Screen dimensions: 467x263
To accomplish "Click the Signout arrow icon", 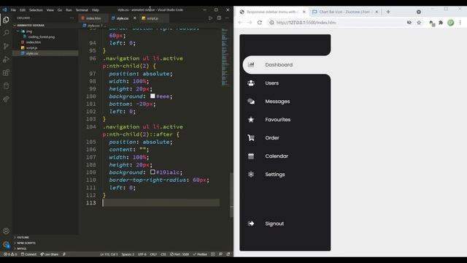I will 251,224.
